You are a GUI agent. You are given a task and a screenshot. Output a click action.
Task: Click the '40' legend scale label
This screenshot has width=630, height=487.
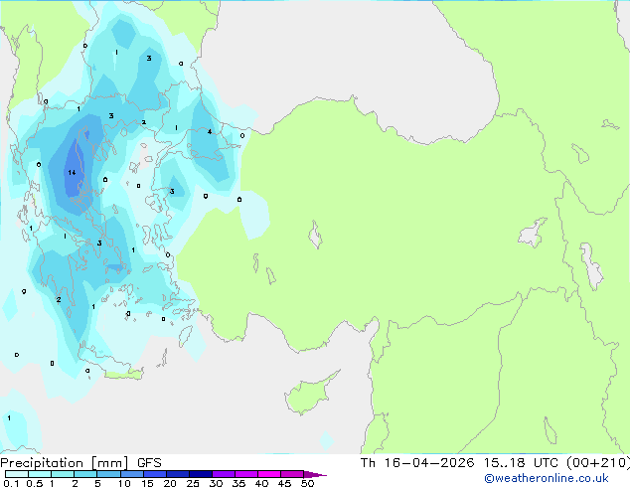pyautogui.click(x=261, y=483)
